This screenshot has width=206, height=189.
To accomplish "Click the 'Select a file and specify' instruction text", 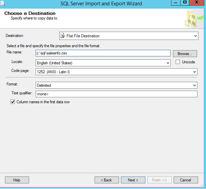I will (53, 46).
